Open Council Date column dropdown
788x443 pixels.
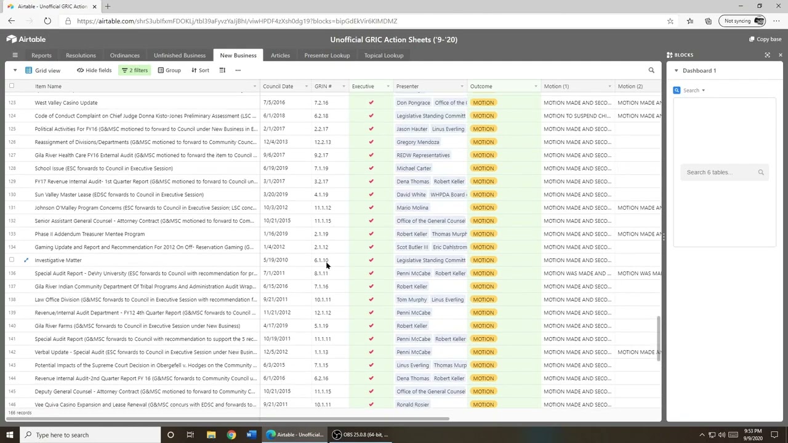pyautogui.click(x=306, y=86)
